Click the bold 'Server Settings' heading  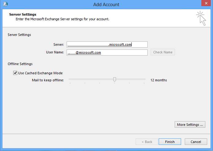pyautogui.click(x=23, y=14)
